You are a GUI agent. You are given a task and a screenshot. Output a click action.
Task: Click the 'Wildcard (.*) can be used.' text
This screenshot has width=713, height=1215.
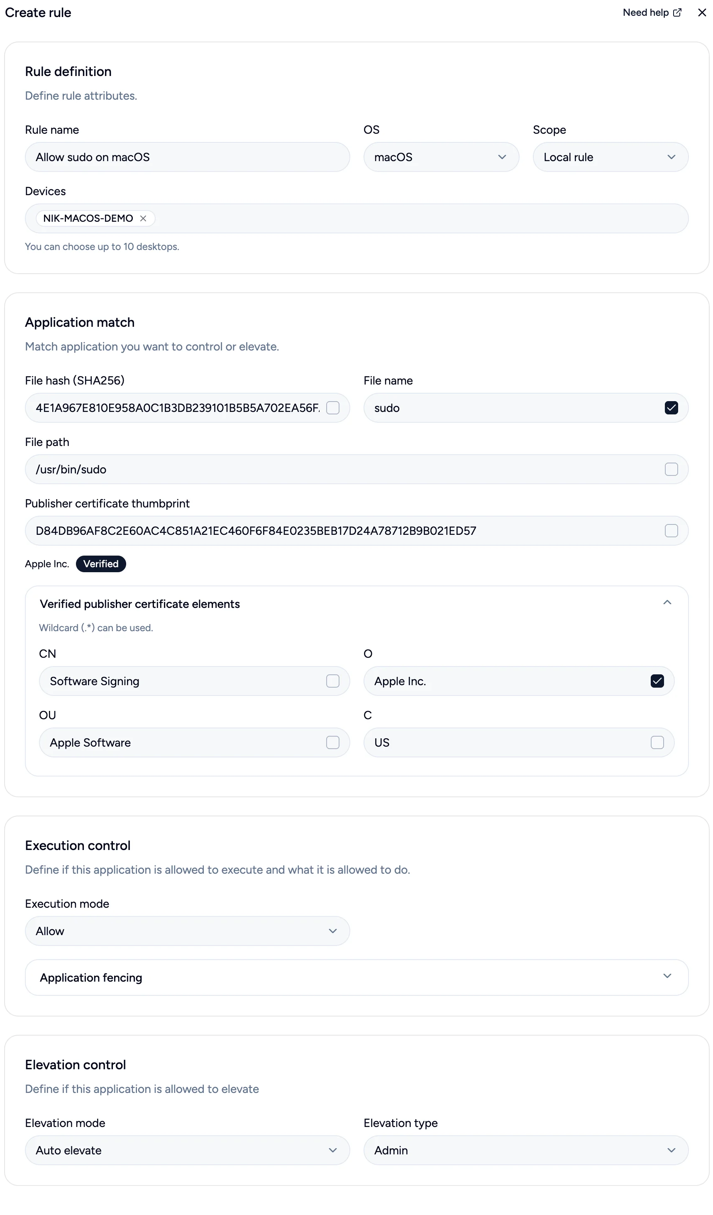click(96, 628)
